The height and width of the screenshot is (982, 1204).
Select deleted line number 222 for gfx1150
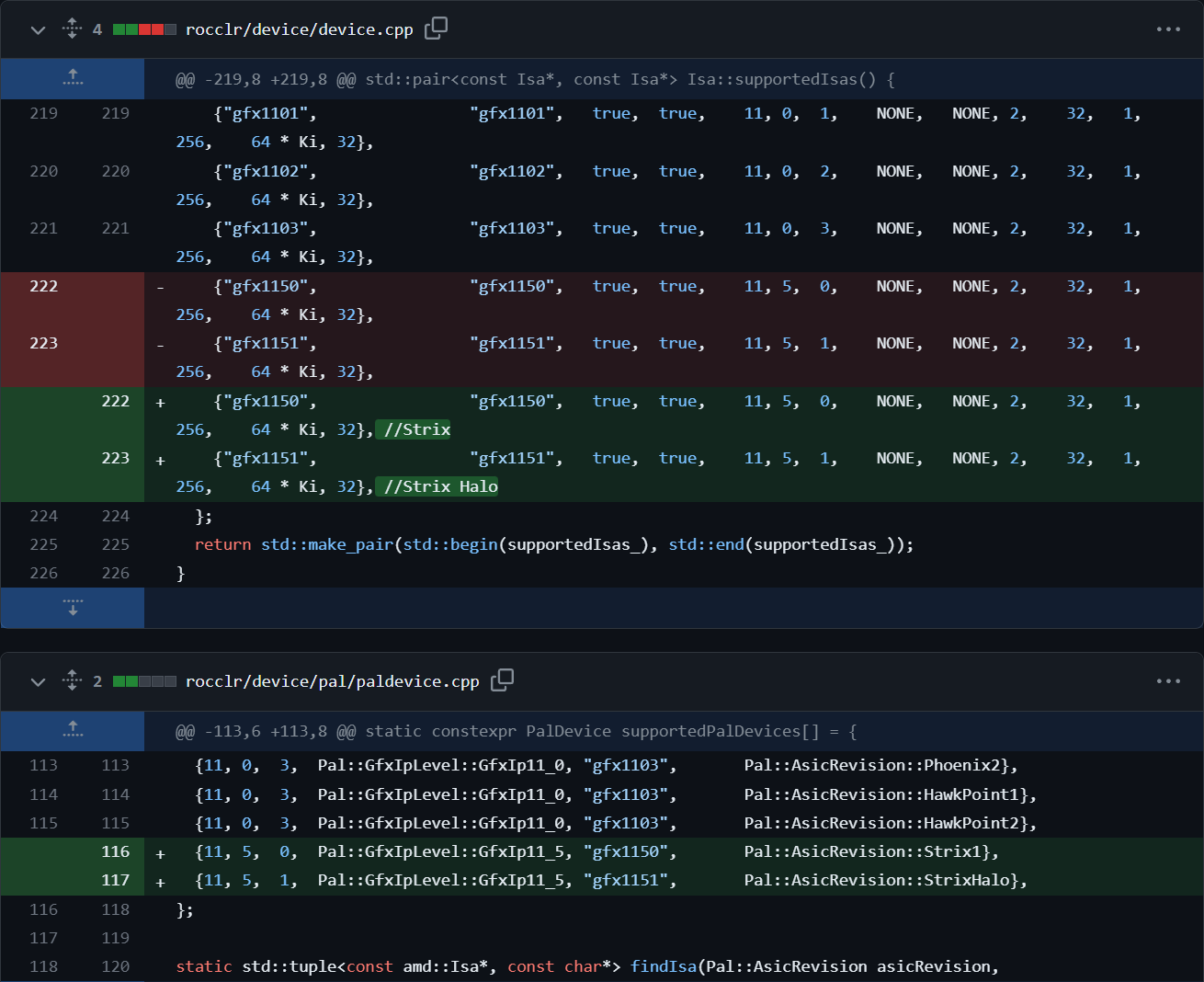[x=43, y=286]
